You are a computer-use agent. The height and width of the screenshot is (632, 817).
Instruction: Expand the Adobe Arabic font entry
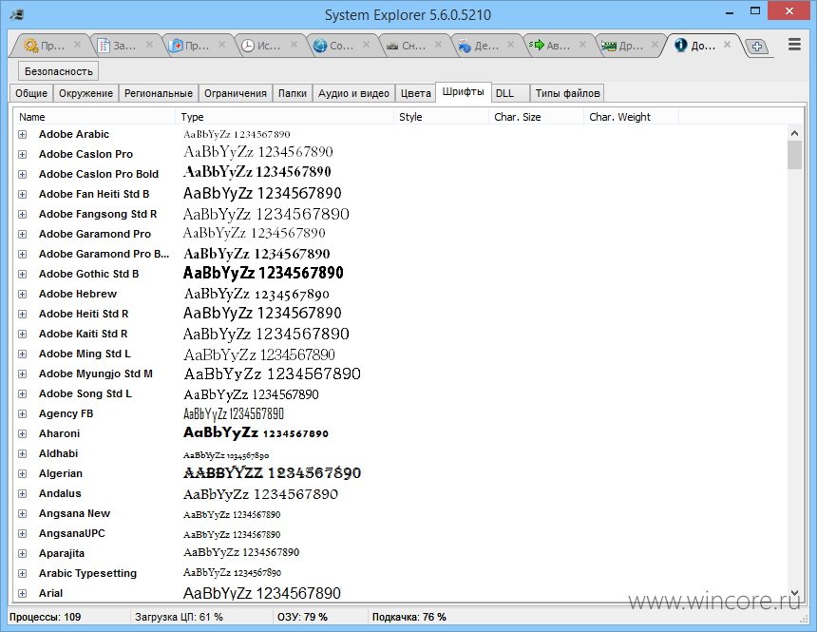click(x=23, y=135)
